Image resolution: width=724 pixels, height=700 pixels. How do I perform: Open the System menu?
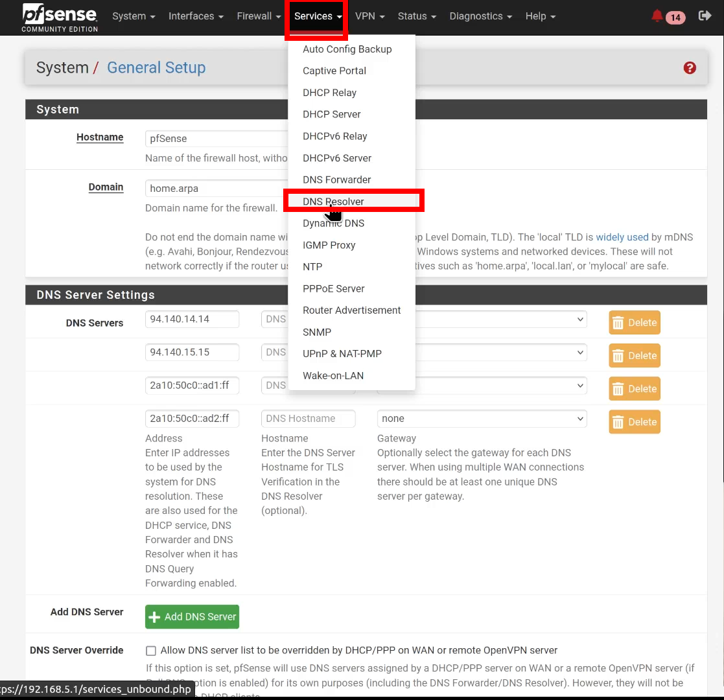tap(134, 16)
